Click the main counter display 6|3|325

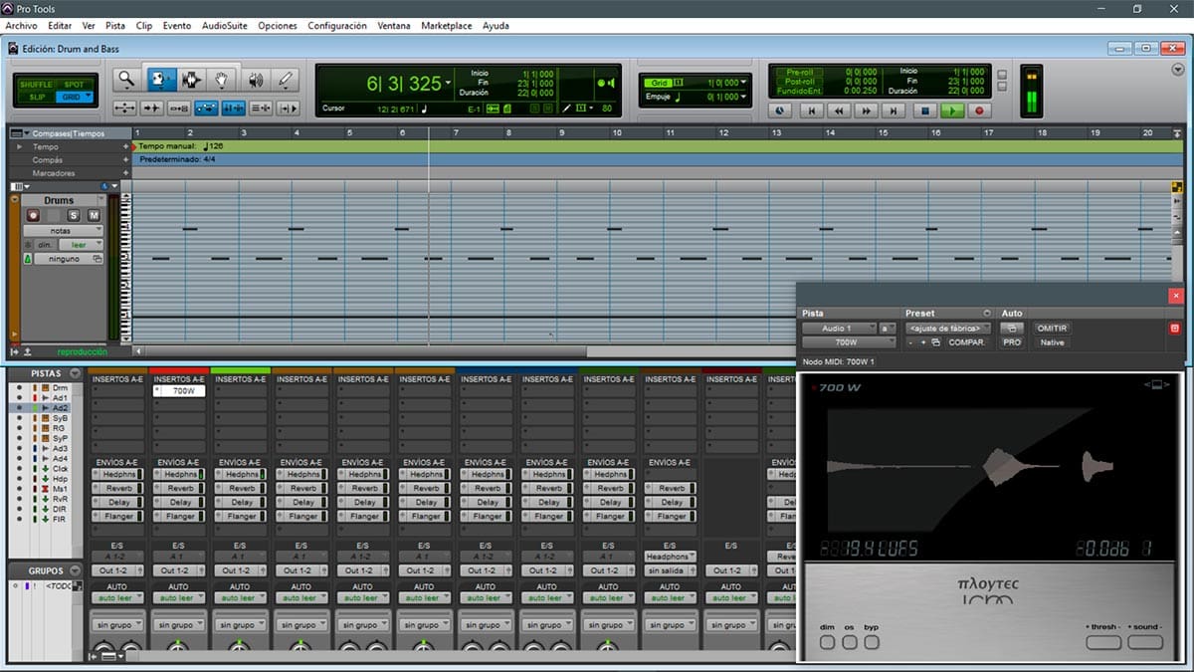tap(403, 84)
